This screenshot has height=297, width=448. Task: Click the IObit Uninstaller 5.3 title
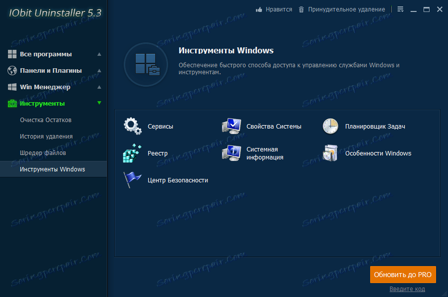(x=55, y=13)
